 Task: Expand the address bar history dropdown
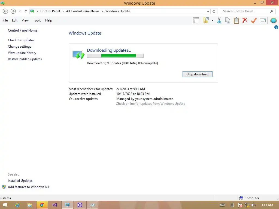(x=208, y=11)
